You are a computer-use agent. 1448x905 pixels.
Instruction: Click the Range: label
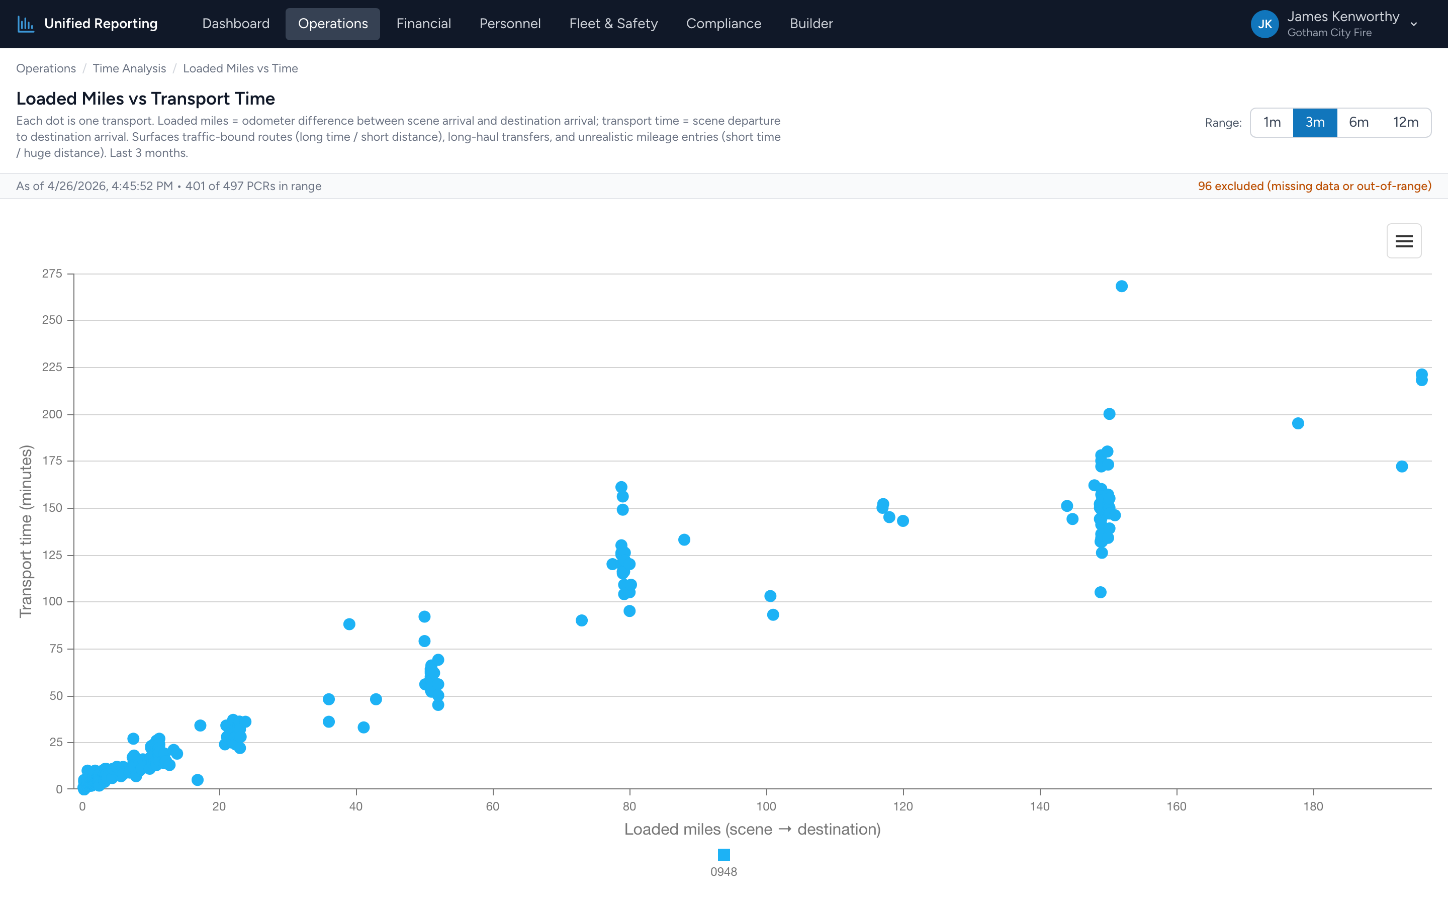pos(1223,123)
